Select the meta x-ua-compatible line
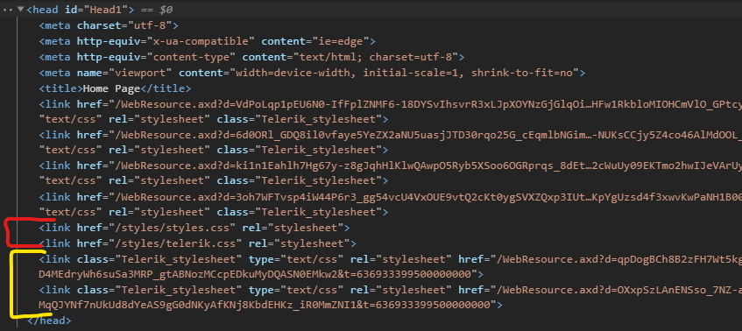Viewport: 742px width, 331px height. (208, 41)
